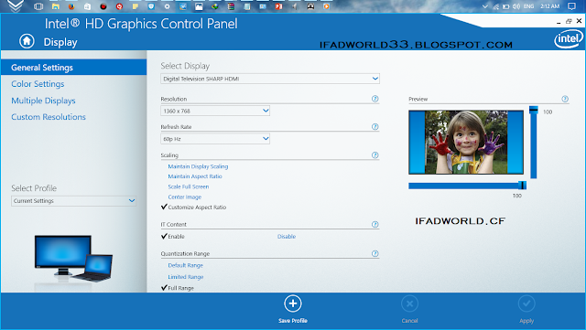
Task: Open the Color Settings tab
Action: coord(38,83)
